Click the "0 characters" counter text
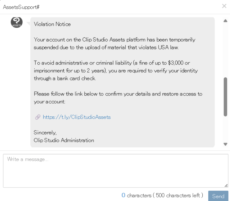 136,195
